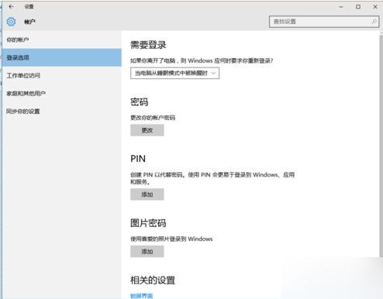Click the 图片密码 heading

coord(148,223)
